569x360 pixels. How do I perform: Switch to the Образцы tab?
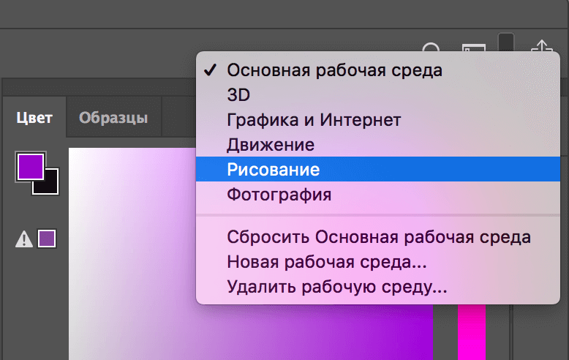[x=113, y=117]
